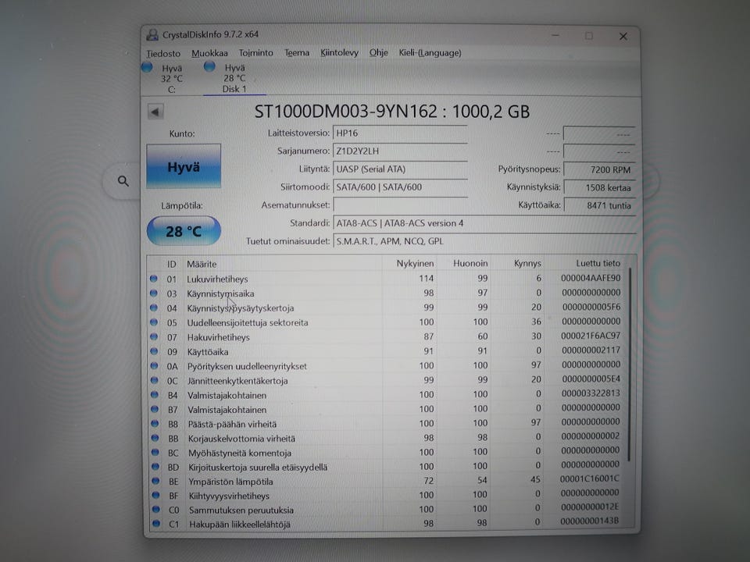The height and width of the screenshot is (562, 750).
Task: Click the status dot for Hakupään liikkeellelähtöjä
Action: (x=156, y=523)
